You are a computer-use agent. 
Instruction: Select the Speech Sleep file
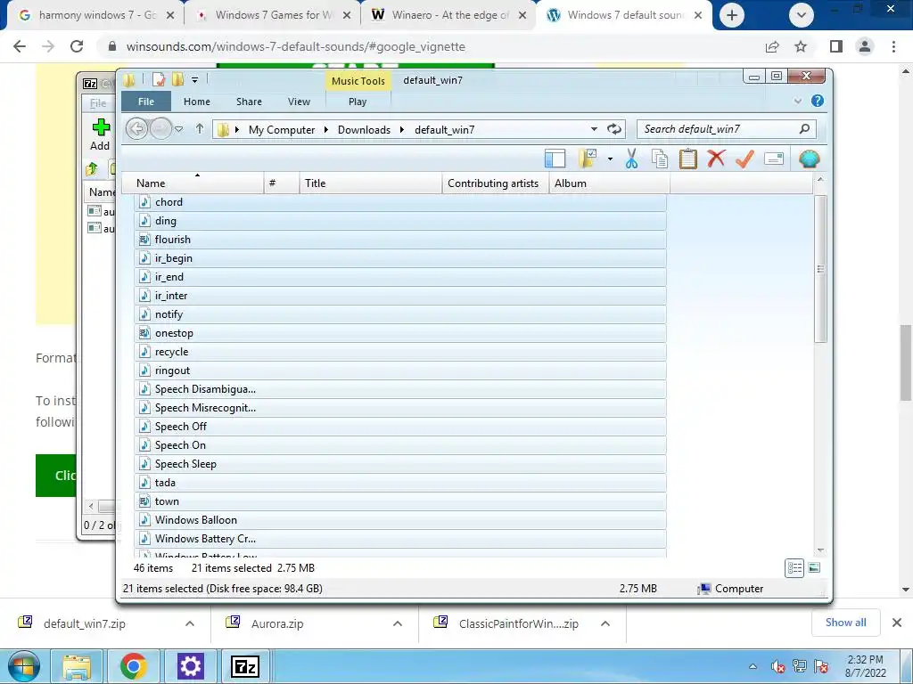[400, 463]
